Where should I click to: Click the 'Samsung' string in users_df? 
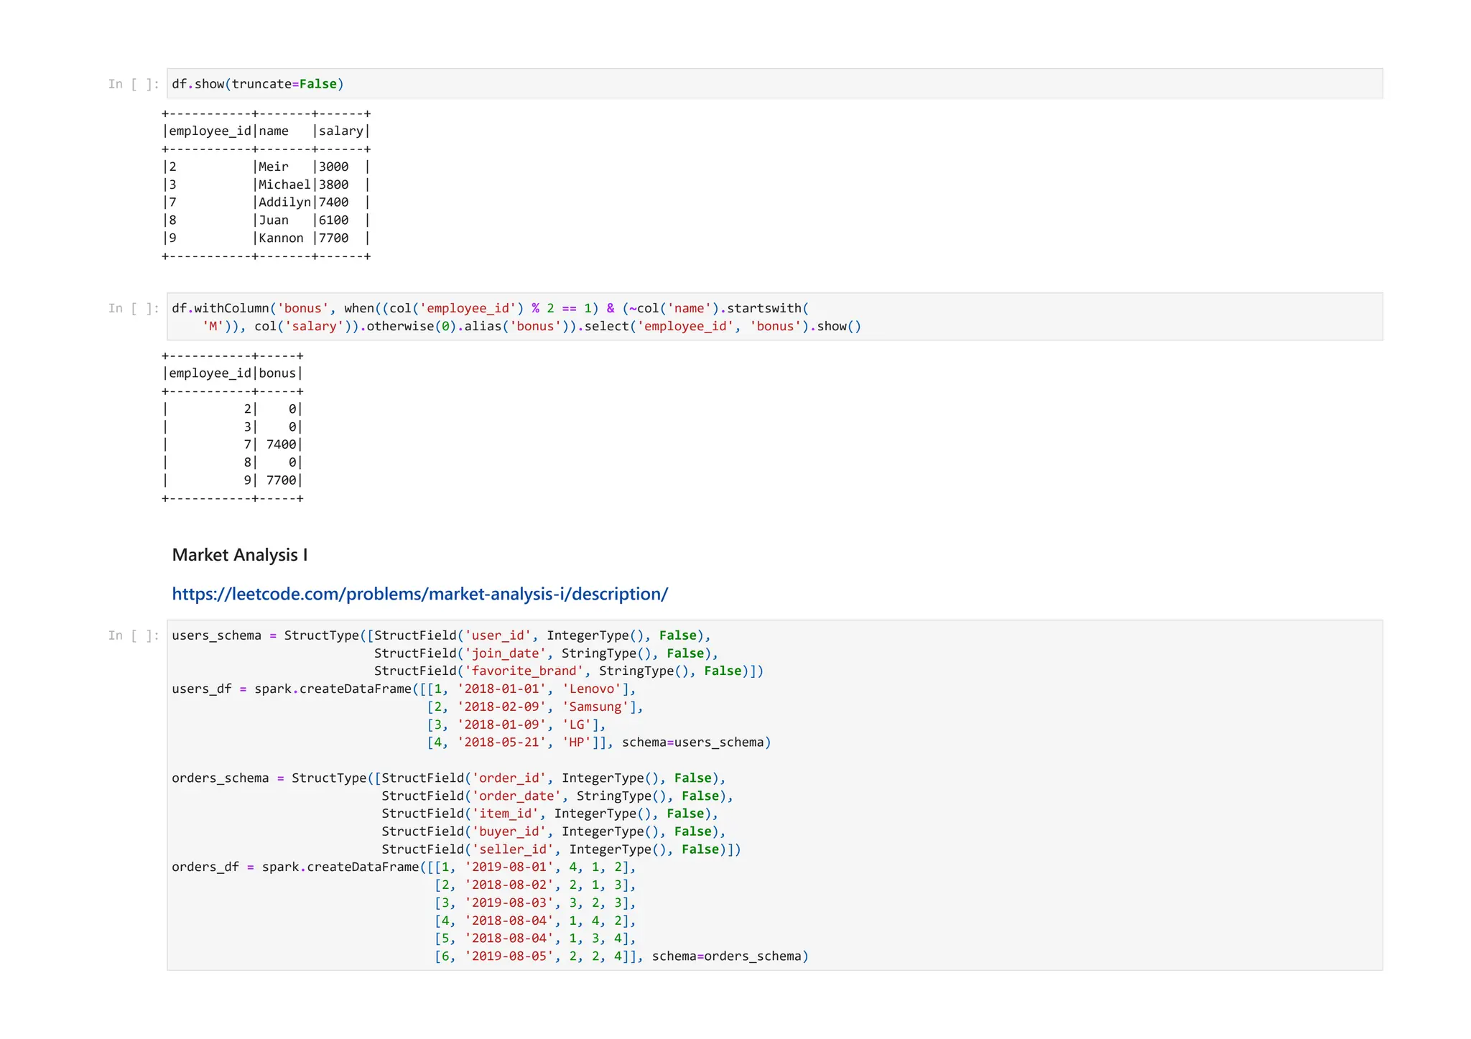[x=595, y=707]
